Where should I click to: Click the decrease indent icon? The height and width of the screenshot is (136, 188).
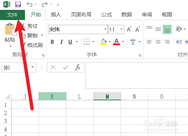[179, 42]
